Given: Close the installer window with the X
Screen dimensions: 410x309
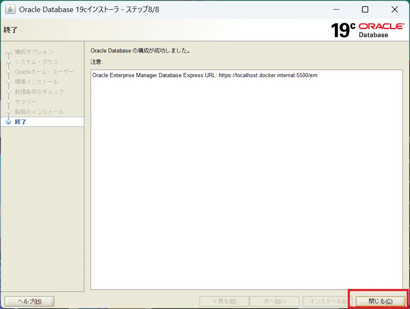Looking at the screenshot, I should (395, 10).
